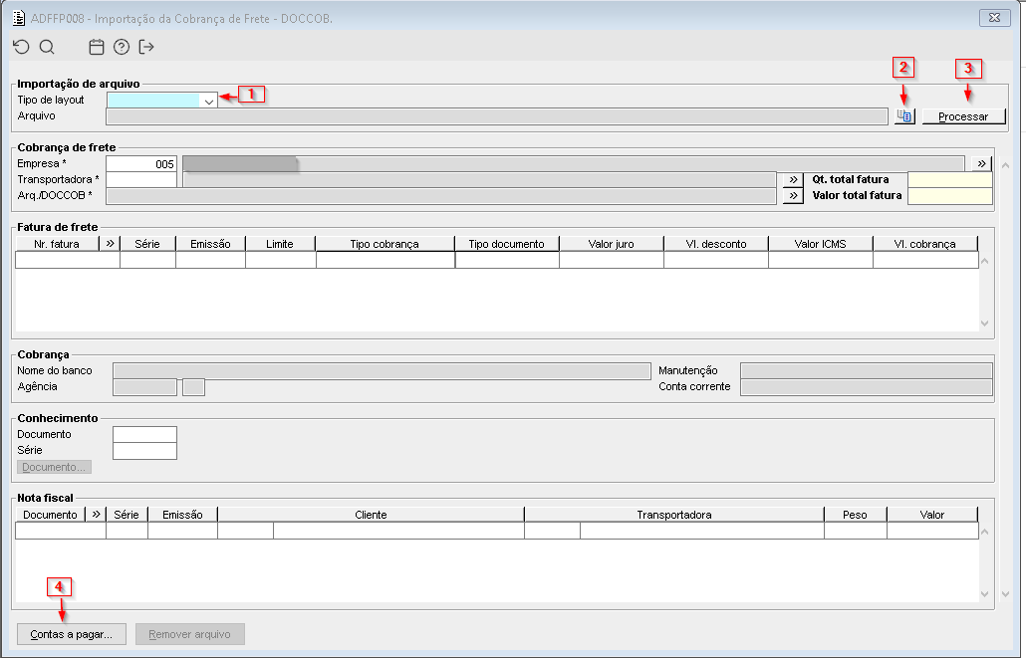
Task: Click the Valor juro column header
Action: point(612,244)
